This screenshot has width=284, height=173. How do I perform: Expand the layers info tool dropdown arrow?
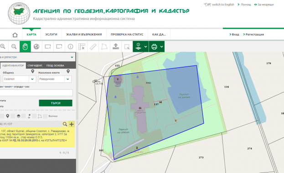(x=145, y=47)
